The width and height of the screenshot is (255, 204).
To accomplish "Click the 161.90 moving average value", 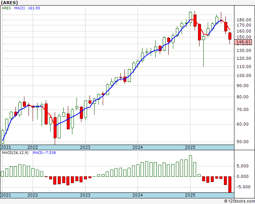I will pyautogui.click(x=34, y=8).
